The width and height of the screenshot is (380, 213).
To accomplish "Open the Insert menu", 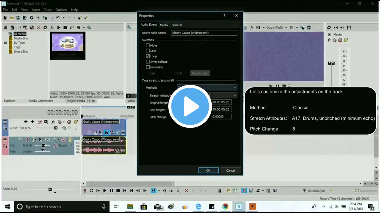I will tap(36, 10).
